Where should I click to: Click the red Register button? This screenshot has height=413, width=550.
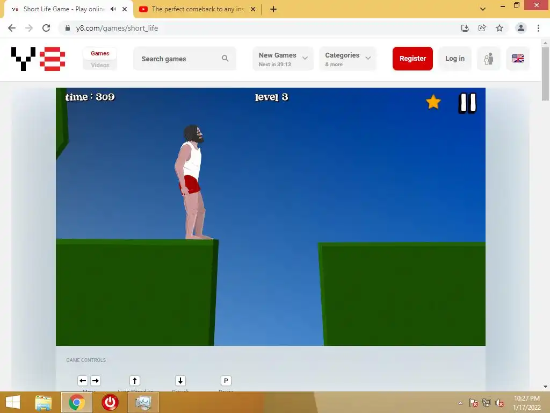coord(412,59)
